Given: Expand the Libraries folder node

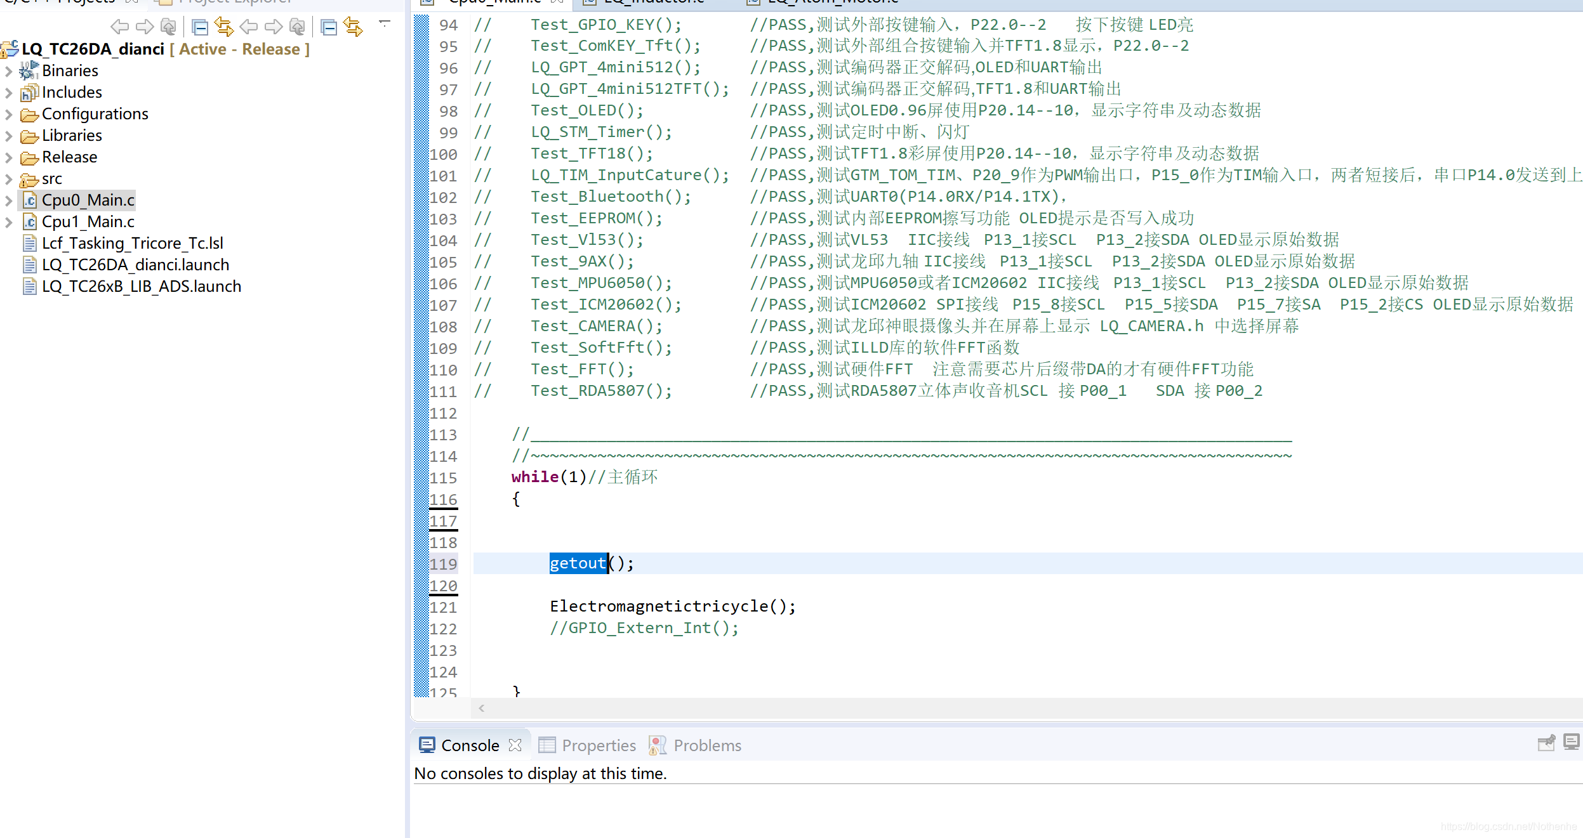Looking at the screenshot, I should (x=9, y=136).
